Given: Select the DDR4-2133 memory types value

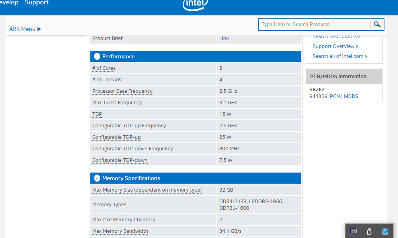Looking at the screenshot, I should coord(251,205).
